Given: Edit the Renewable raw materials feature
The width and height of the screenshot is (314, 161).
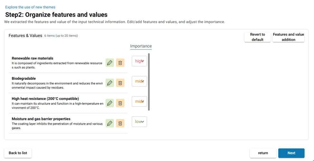Looking at the screenshot, I should point(109,63).
